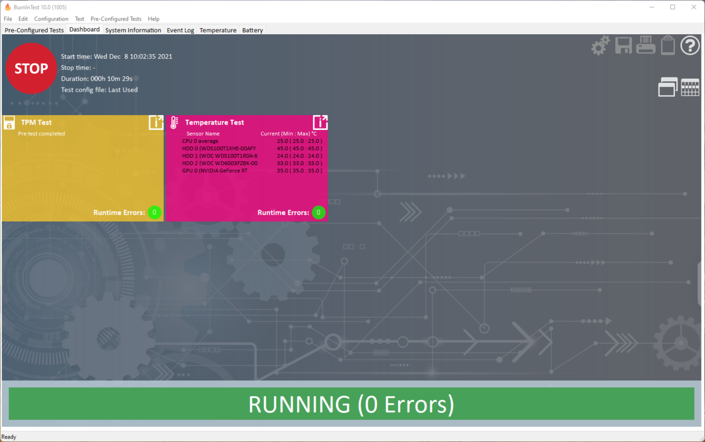
Task: Click the Current (Min : Max) °C header
Action: [x=288, y=133]
